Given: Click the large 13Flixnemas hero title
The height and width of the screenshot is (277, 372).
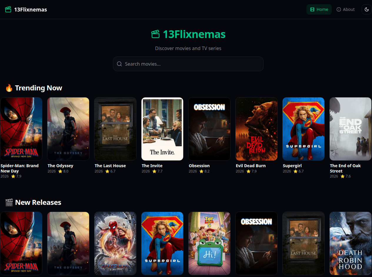Looking at the screenshot, I should pyautogui.click(x=194, y=34).
